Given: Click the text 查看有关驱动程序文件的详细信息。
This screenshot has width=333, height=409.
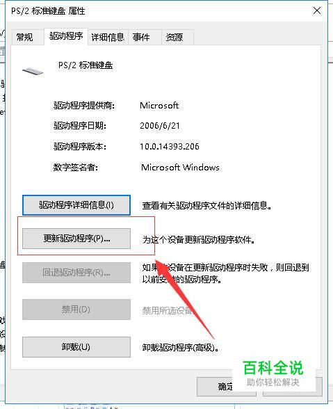Looking at the screenshot, I should click(206, 206).
